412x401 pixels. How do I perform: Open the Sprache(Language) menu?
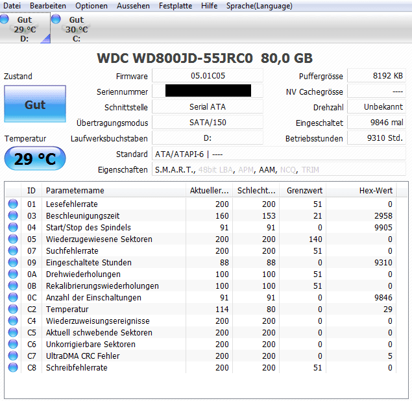click(x=260, y=6)
